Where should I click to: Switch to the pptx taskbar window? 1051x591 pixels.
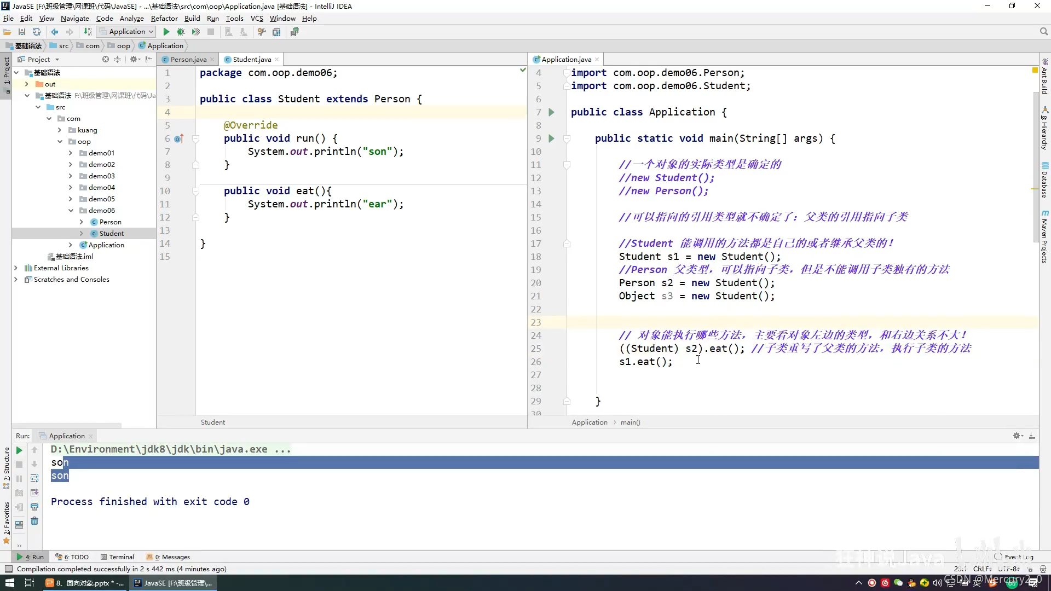(85, 583)
